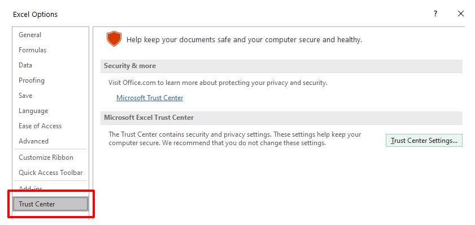The image size is (475, 225).
Task: Select the Language category
Action: (x=33, y=111)
